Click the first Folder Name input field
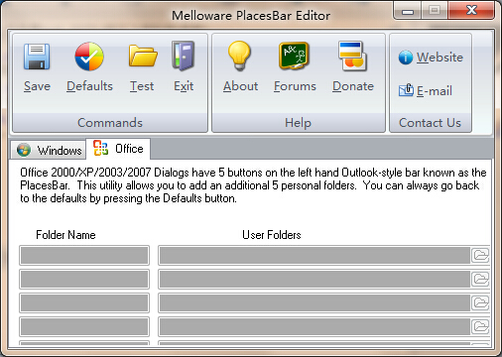The height and width of the screenshot is (357, 502). coord(84,255)
